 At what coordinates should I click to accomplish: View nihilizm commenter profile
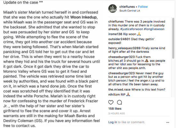tap(114, 94)
